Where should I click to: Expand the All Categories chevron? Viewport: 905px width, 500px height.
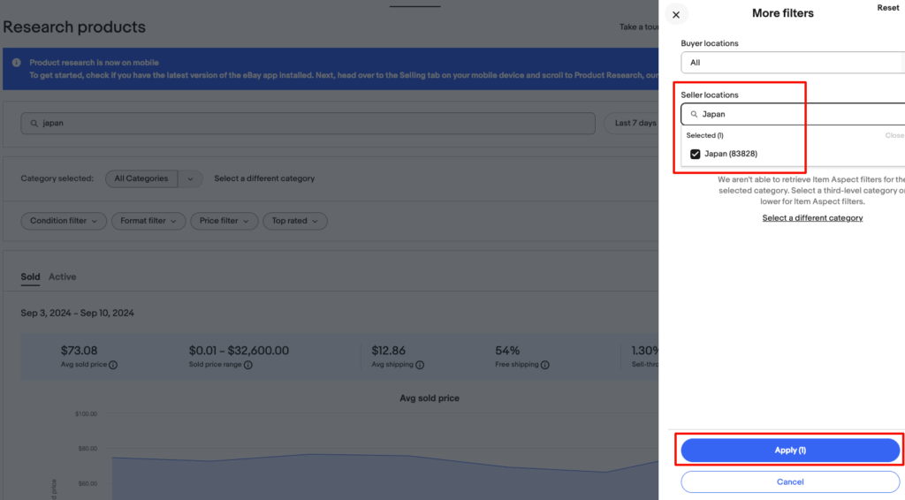(x=190, y=178)
